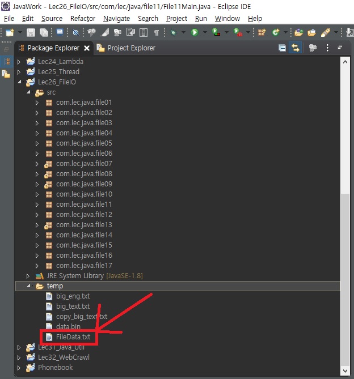Screen dimensions: 354x379
Task: Click Run Last Tool external tools icon
Action: (x=238, y=32)
